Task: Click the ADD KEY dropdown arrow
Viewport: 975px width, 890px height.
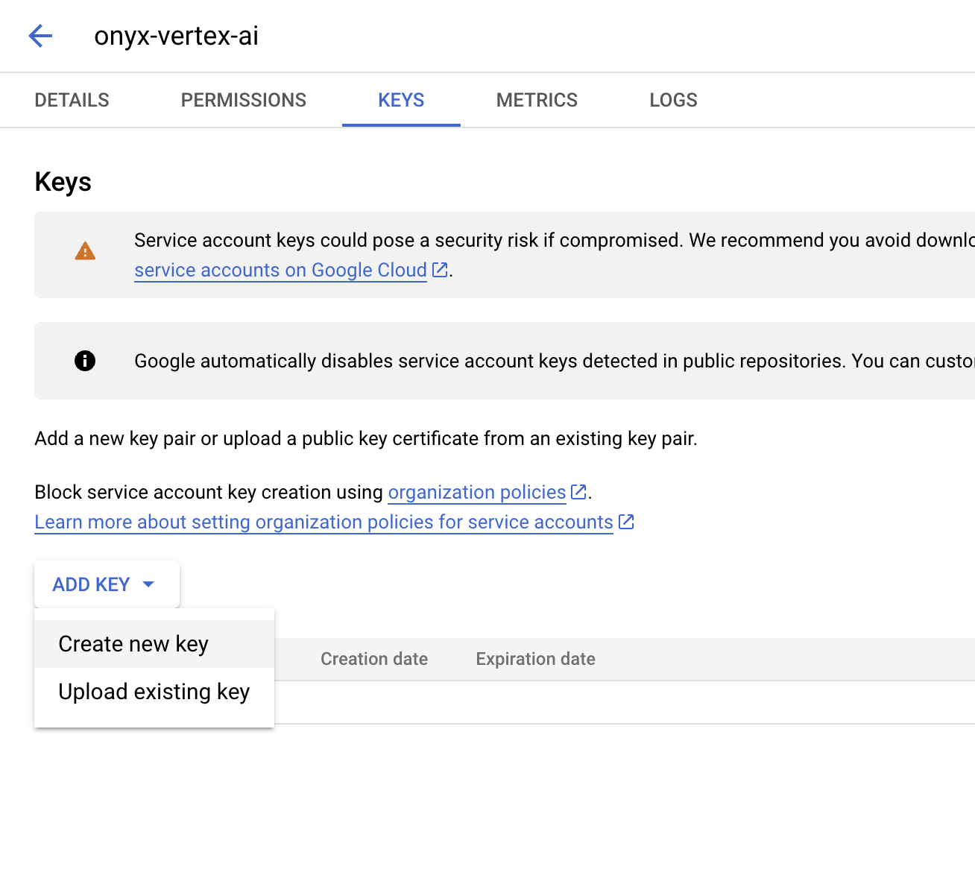Action: [x=148, y=584]
